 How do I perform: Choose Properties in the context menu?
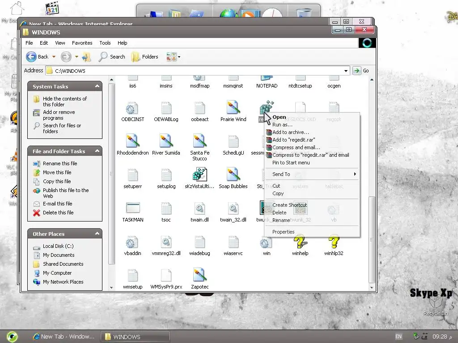click(312, 232)
